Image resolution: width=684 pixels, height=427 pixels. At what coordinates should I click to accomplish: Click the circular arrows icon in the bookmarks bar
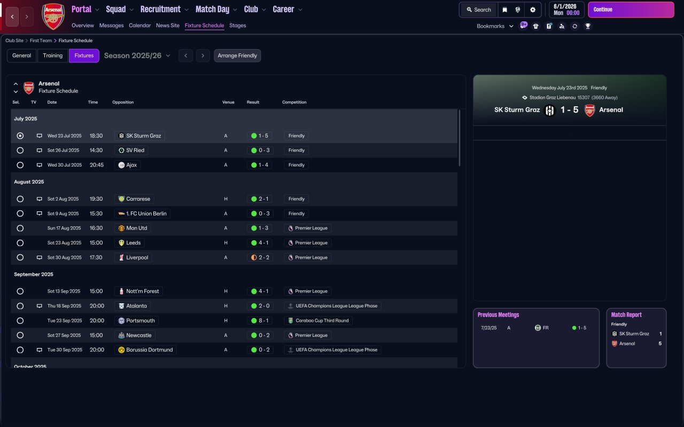(x=574, y=26)
